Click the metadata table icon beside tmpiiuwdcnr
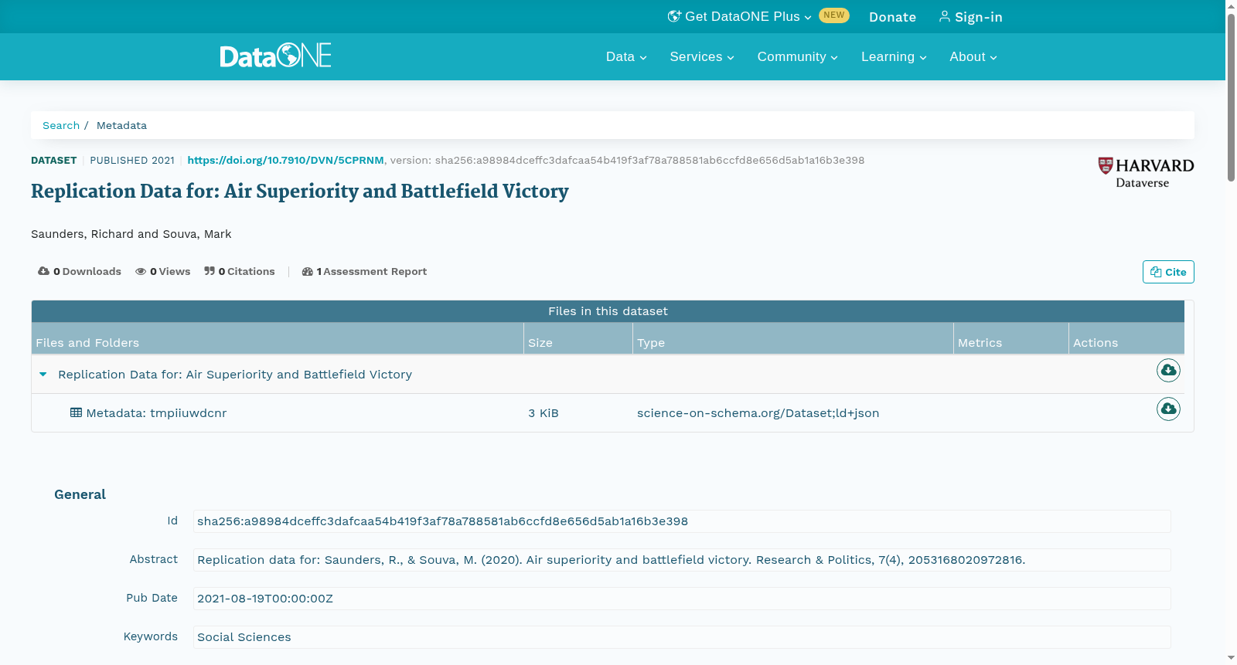1237x665 pixels. (x=76, y=412)
